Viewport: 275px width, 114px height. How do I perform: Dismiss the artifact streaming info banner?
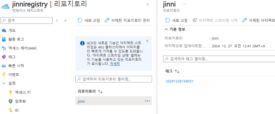coord(147,41)
